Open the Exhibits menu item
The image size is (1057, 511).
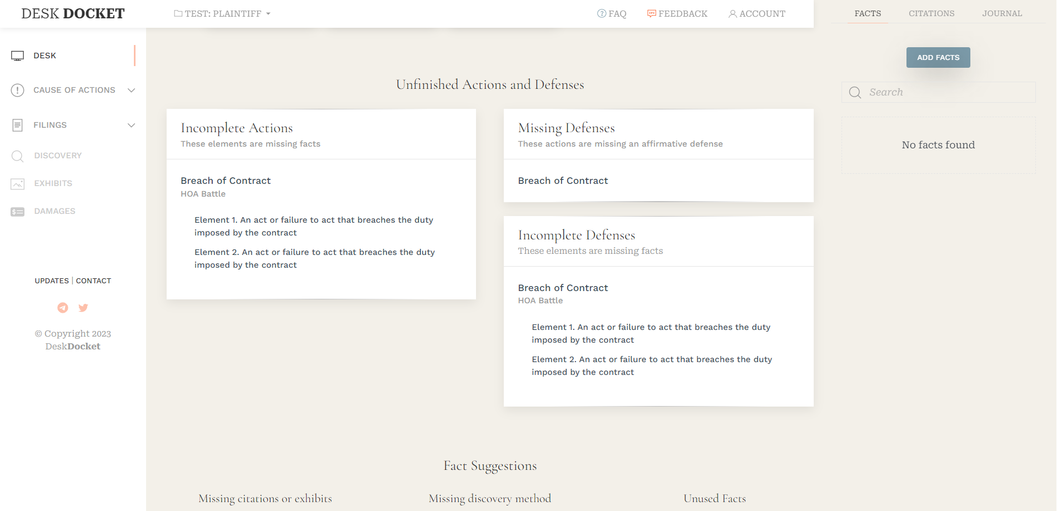pos(53,183)
